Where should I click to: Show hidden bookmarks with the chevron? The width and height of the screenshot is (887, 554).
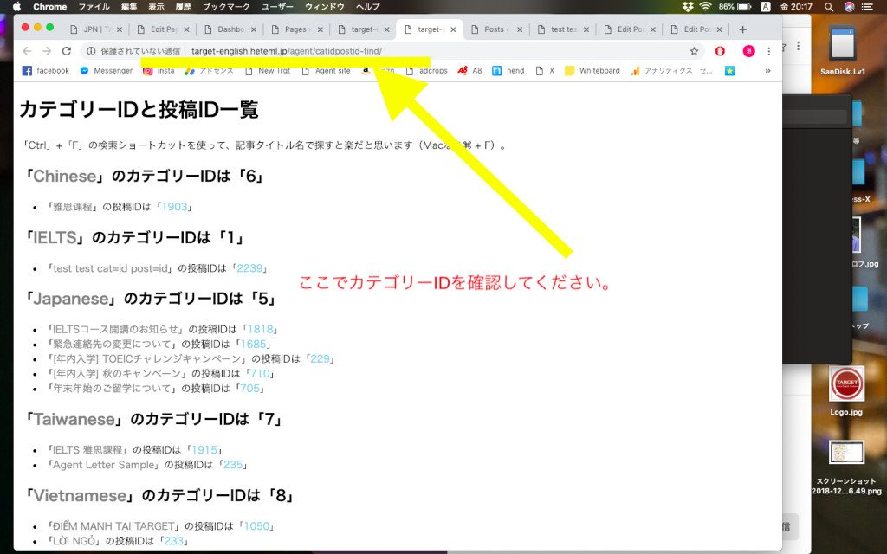(767, 71)
